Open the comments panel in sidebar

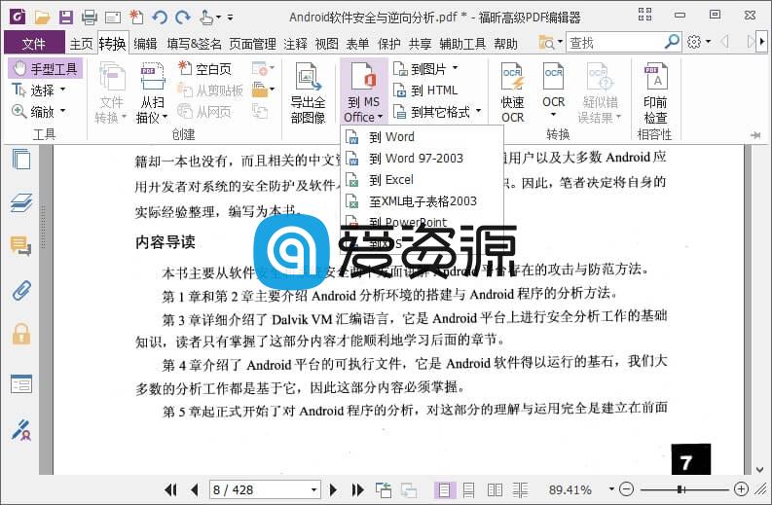point(21,245)
